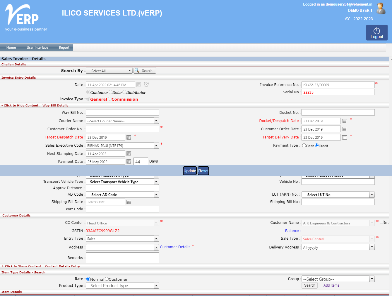This screenshot has height=296, width=392.
Task: Focus the Customer Order No. field
Action: [x=122, y=129]
